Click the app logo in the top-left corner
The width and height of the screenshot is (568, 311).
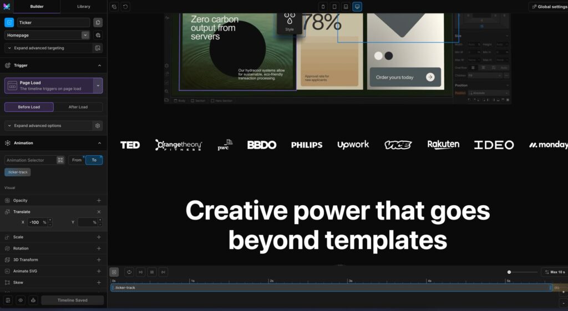[x=7, y=7]
